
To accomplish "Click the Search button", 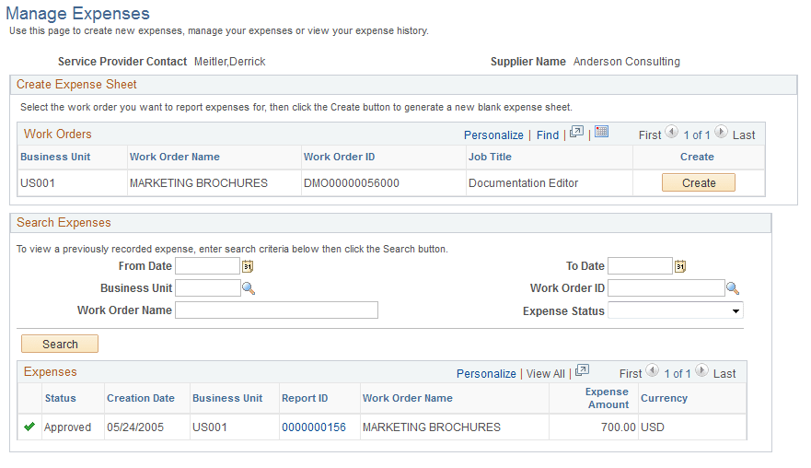I will [x=60, y=344].
